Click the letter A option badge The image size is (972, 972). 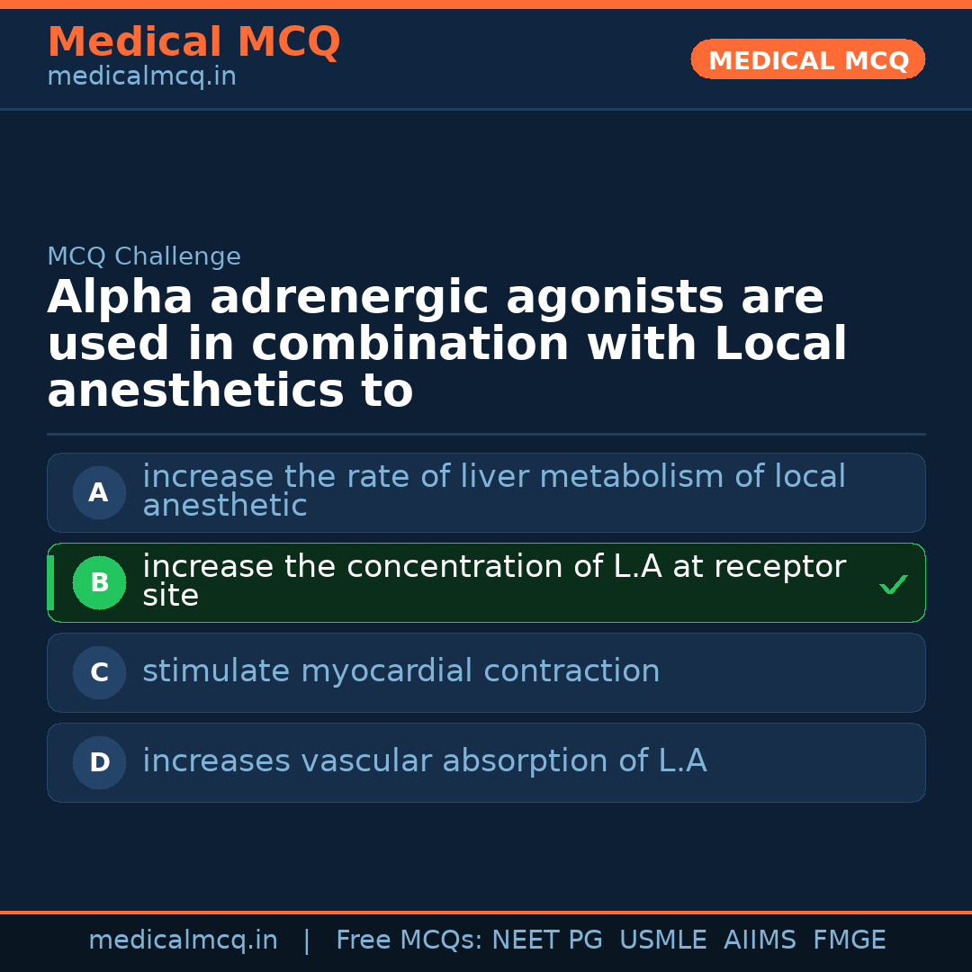tap(99, 492)
